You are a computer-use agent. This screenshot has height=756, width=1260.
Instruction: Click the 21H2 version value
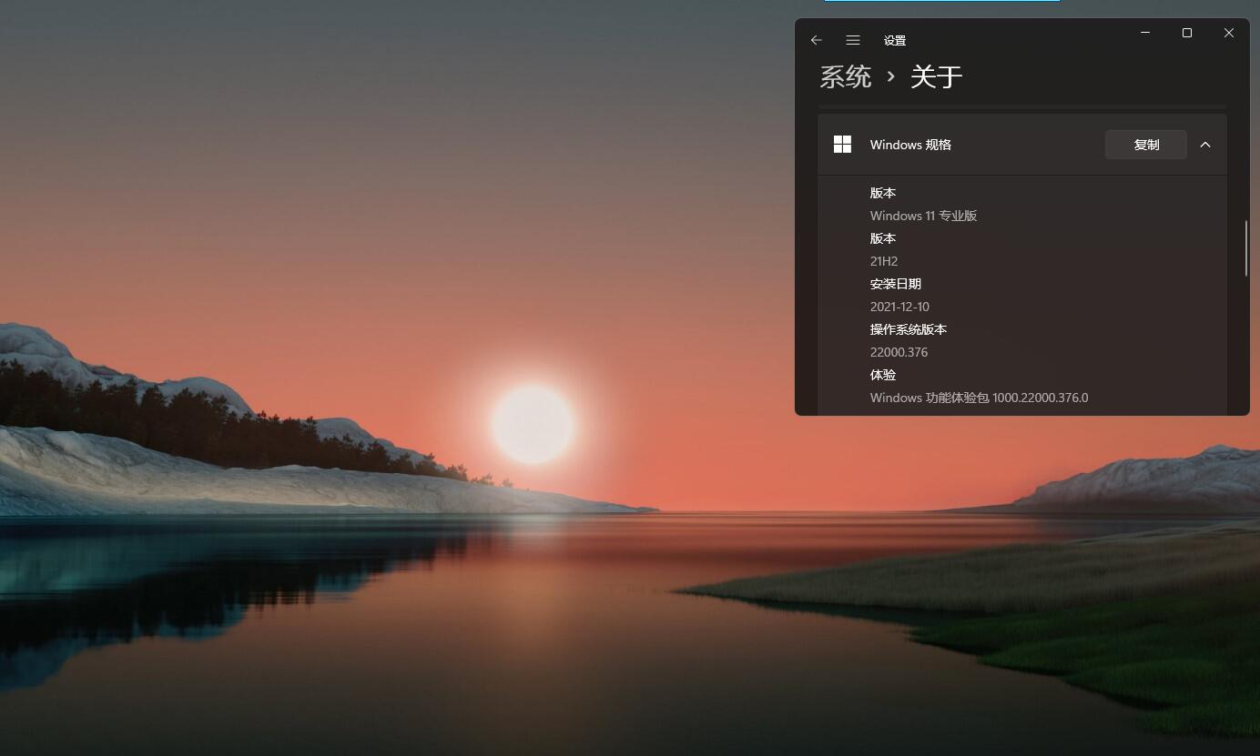[x=884, y=261]
